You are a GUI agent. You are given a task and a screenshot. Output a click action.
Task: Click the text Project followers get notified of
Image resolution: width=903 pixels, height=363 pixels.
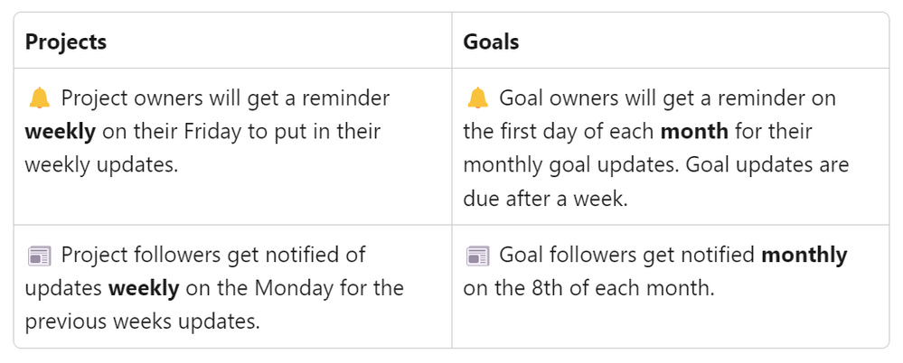pyautogui.click(x=213, y=255)
